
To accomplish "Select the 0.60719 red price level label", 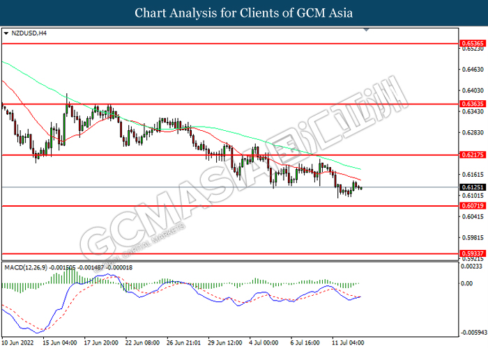I will [x=472, y=205].
